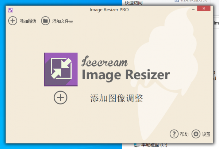Click the 帮助 label
219x149 pixels.
[x=184, y=134]
